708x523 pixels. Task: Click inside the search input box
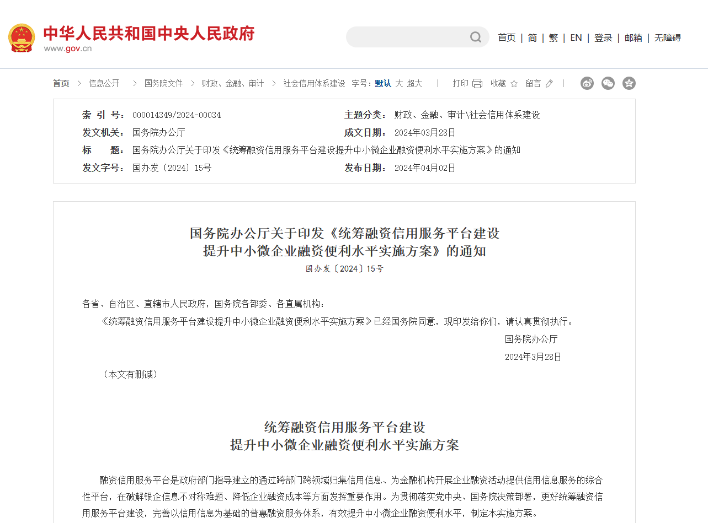[408, 37]
